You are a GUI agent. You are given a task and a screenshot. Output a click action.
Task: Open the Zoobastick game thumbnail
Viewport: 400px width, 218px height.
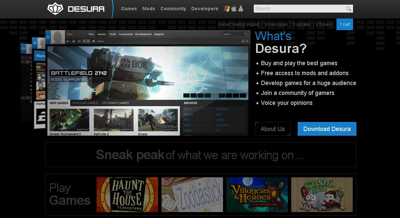[192, 195]
